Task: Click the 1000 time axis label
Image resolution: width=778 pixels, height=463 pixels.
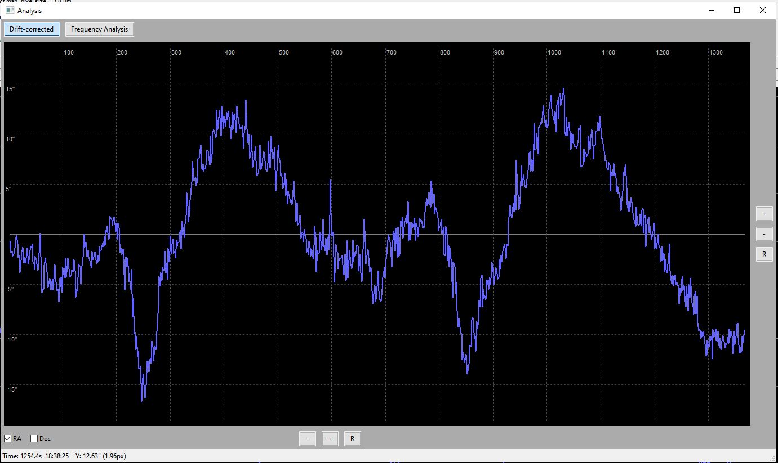Action: pos(554,53)
